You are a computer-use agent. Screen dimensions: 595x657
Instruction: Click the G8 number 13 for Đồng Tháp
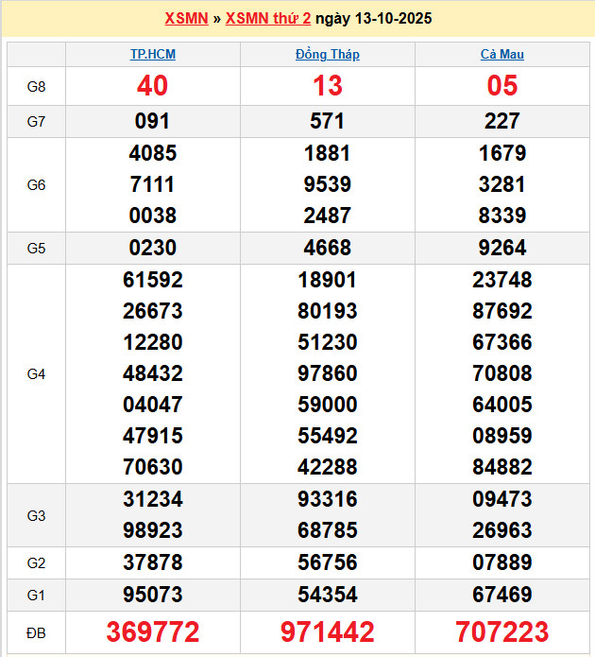[328, 86]
